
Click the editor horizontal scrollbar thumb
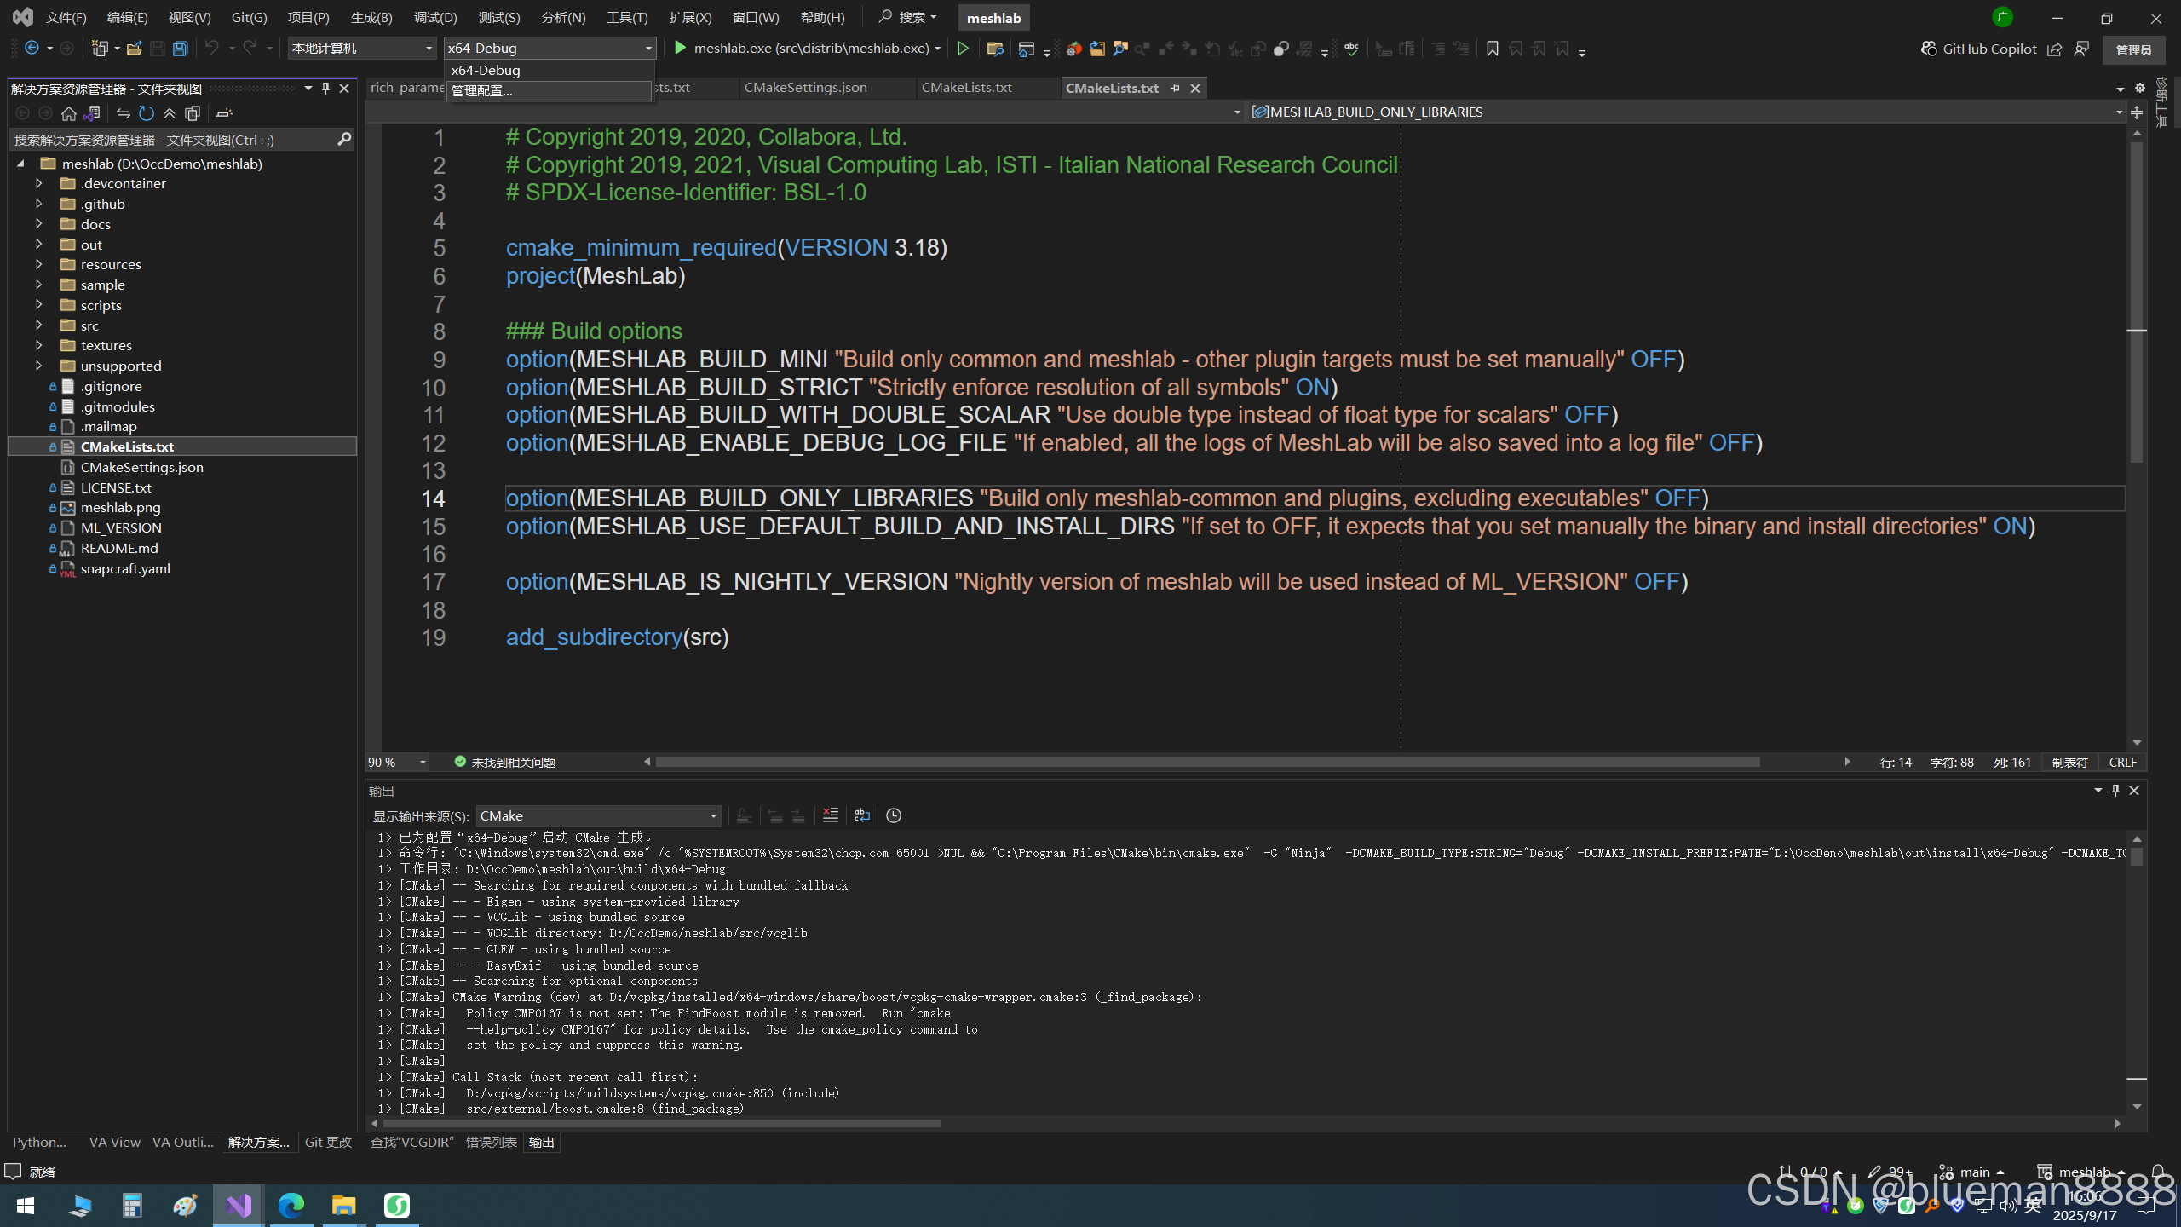click(1207, 762)
